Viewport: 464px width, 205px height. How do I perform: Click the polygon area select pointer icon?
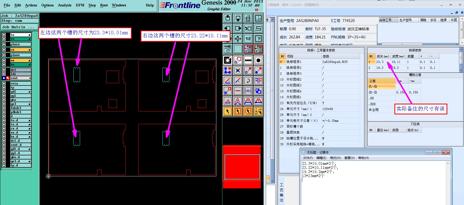coord(248,111)
